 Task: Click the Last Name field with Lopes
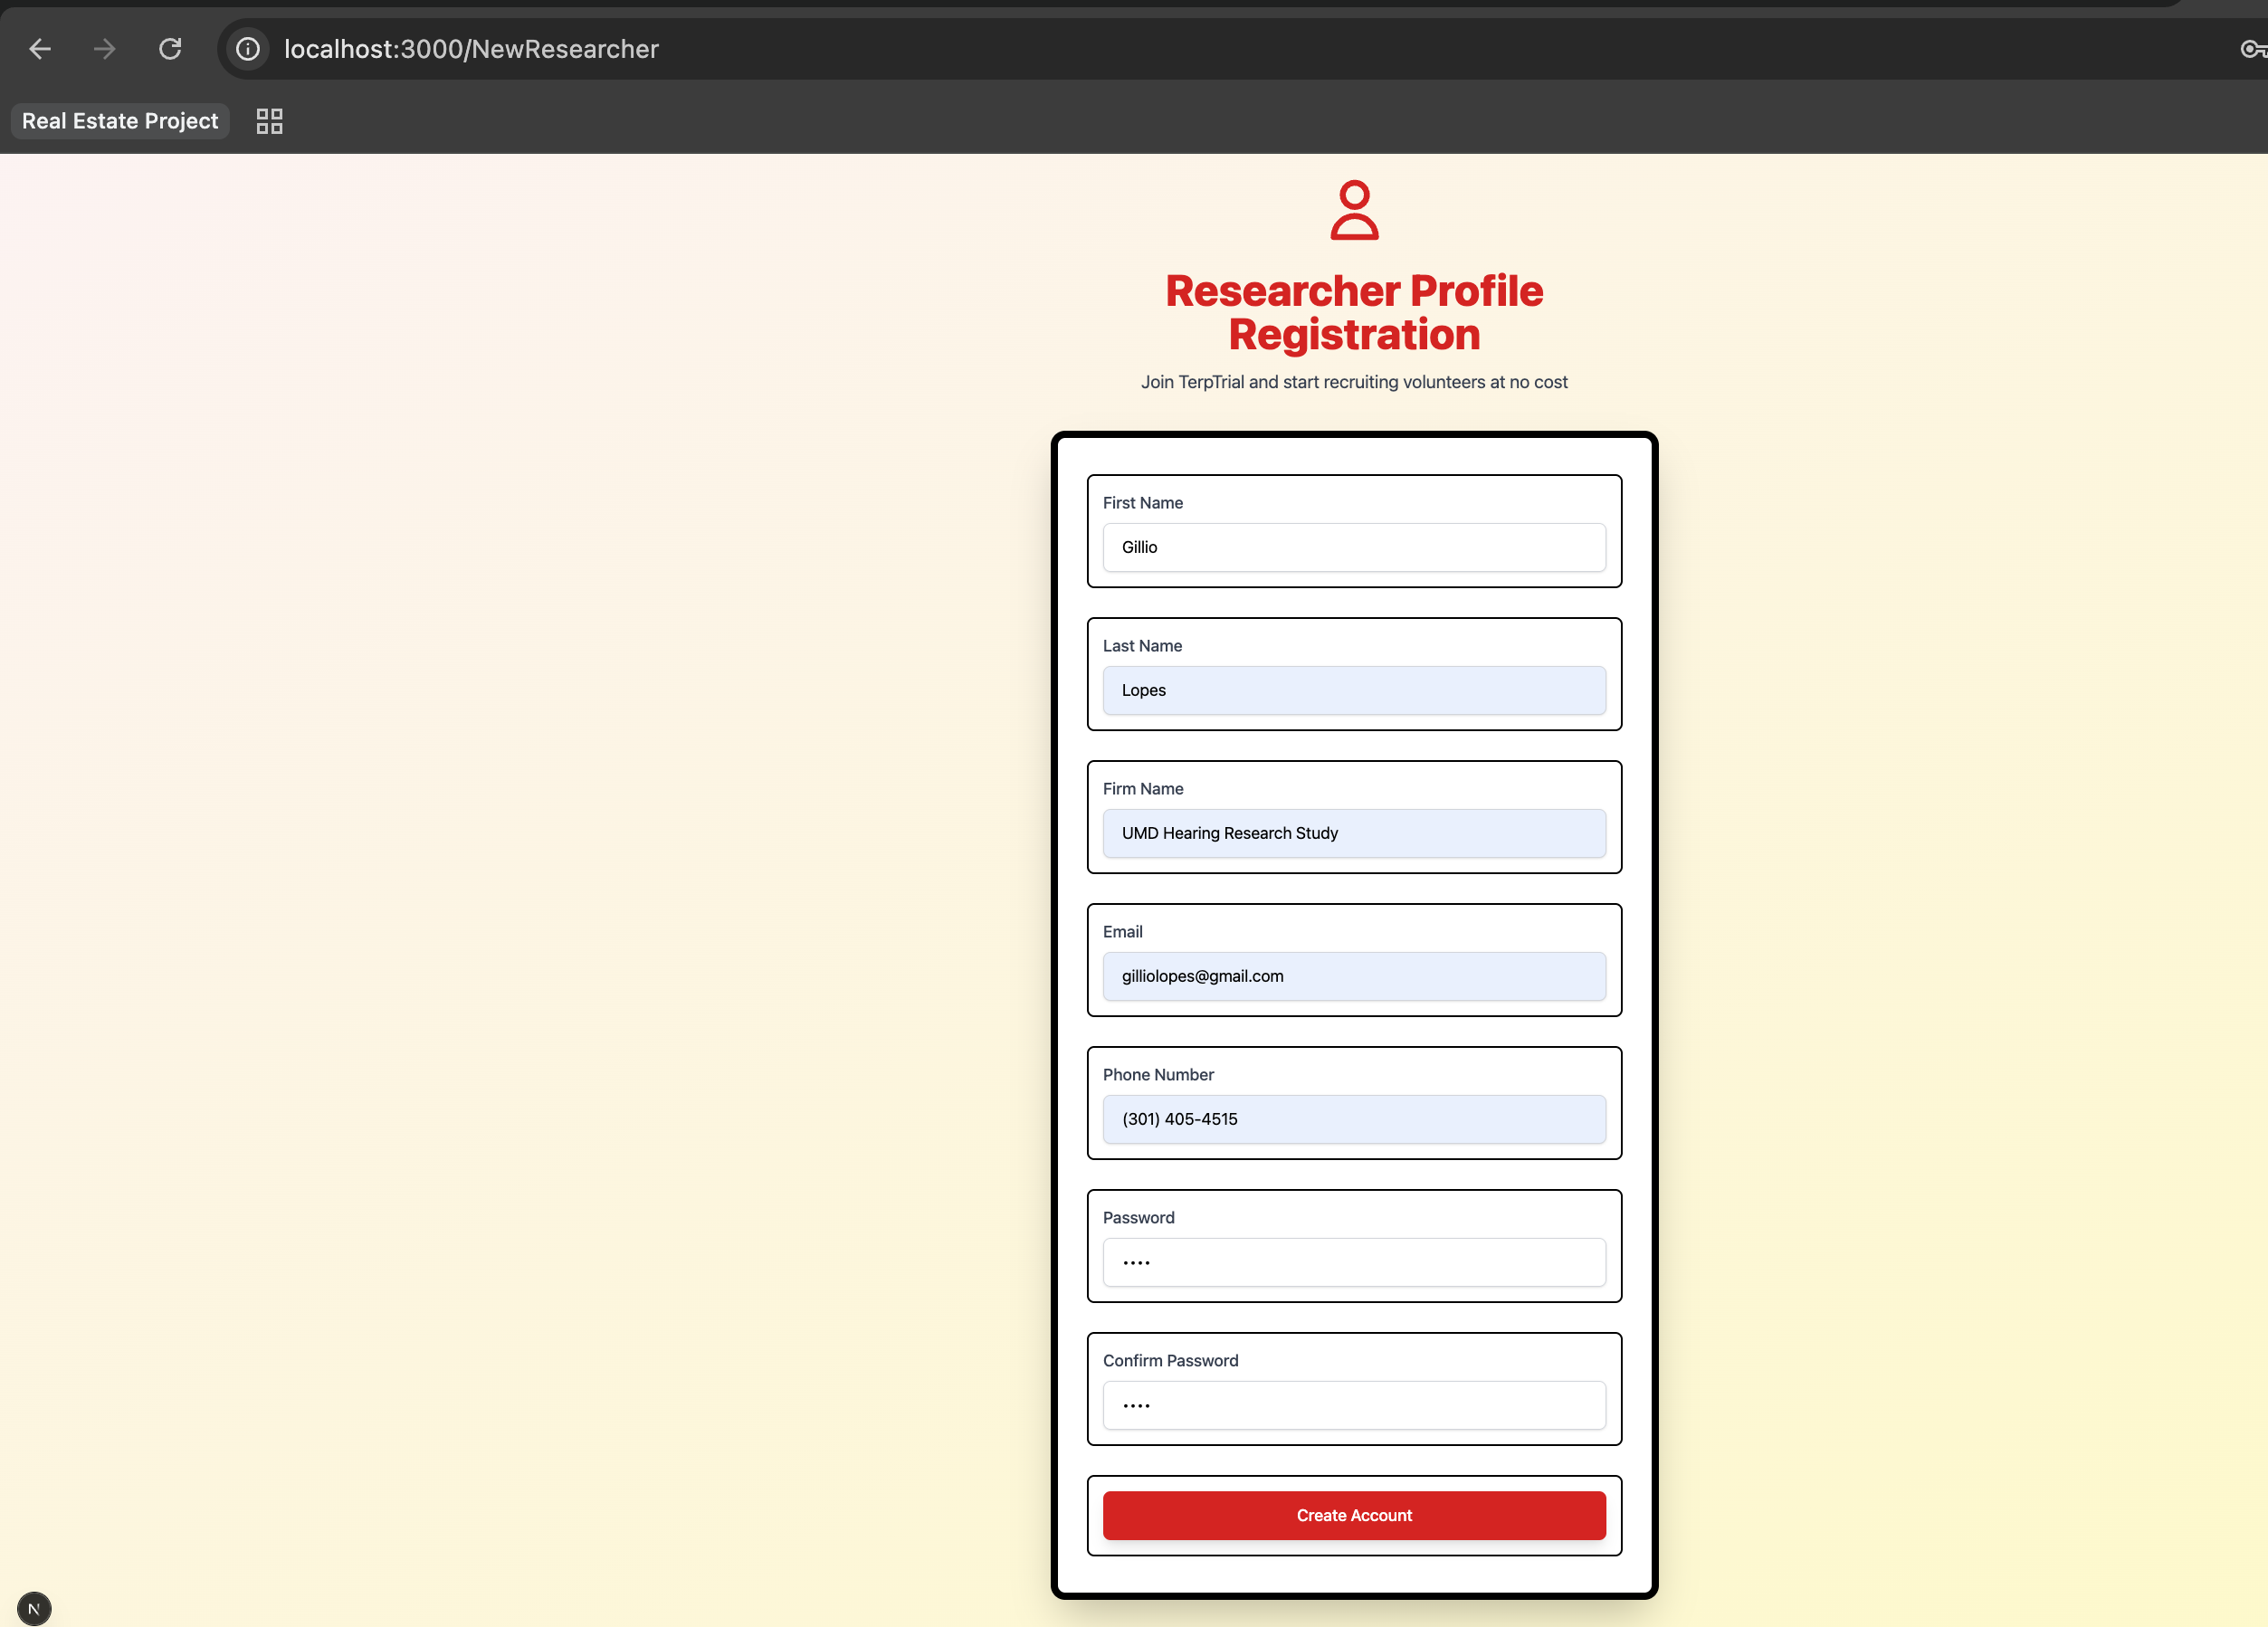point(1354,690)
